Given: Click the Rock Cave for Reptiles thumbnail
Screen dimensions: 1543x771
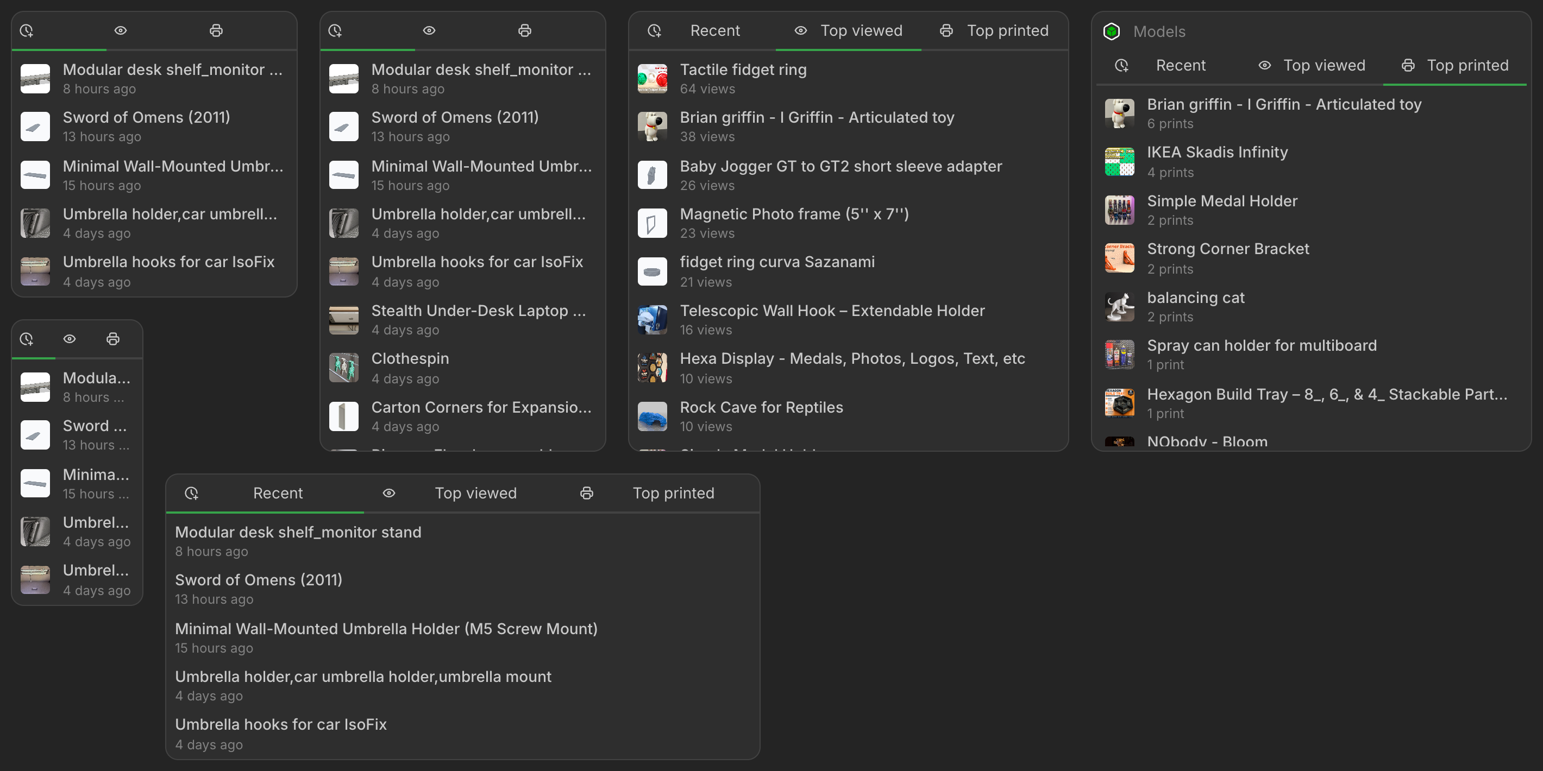Looking at the screenshot, I should point(653,416).
